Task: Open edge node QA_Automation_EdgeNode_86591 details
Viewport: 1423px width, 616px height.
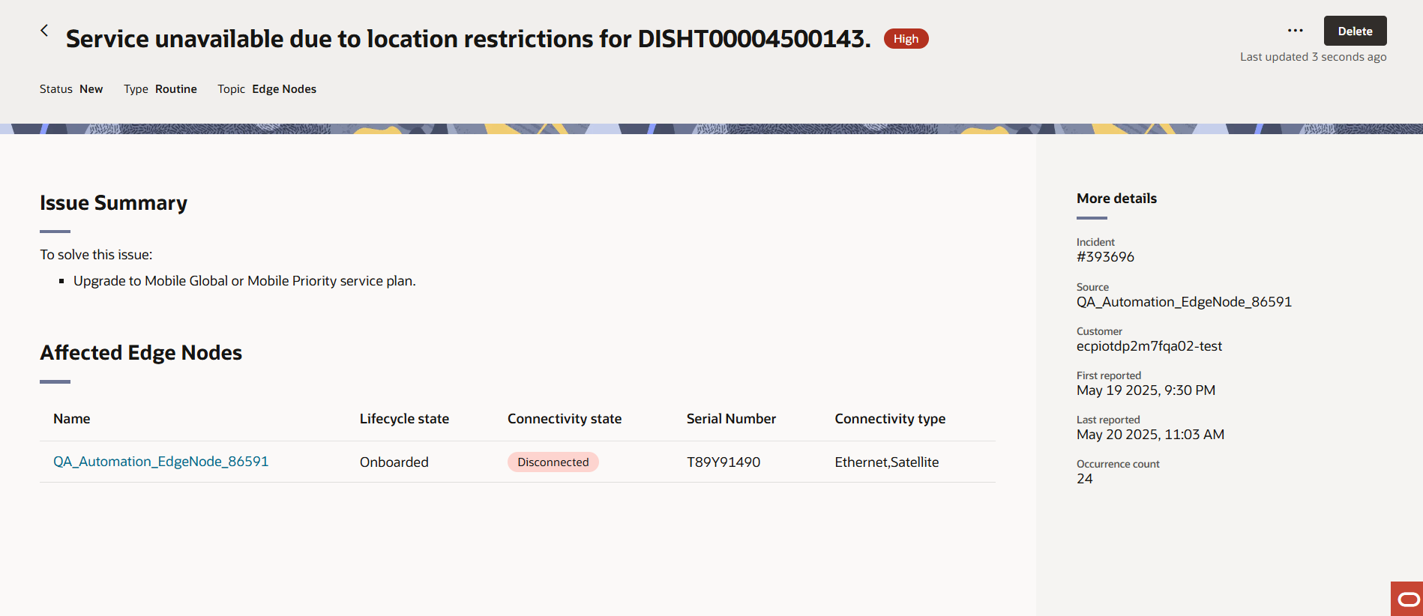Action: coord(160,461)
